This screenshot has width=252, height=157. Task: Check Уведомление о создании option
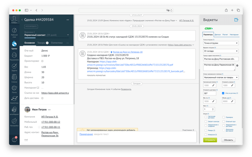point(206,125)
